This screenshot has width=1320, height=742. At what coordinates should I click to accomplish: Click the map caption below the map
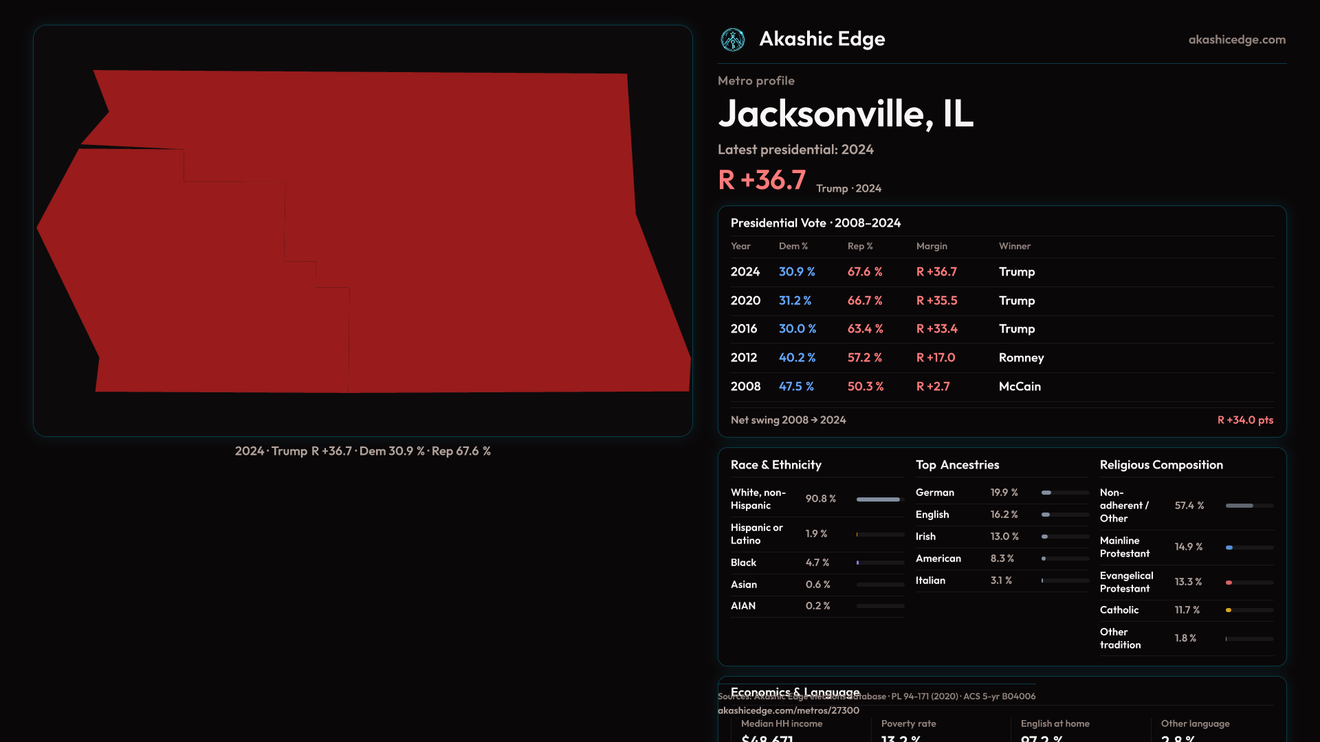tap(362, 451)
